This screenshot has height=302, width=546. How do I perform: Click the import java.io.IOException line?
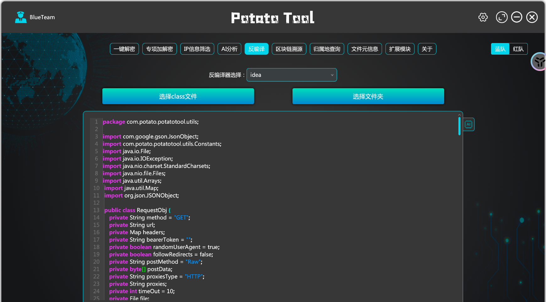(138, 159)
